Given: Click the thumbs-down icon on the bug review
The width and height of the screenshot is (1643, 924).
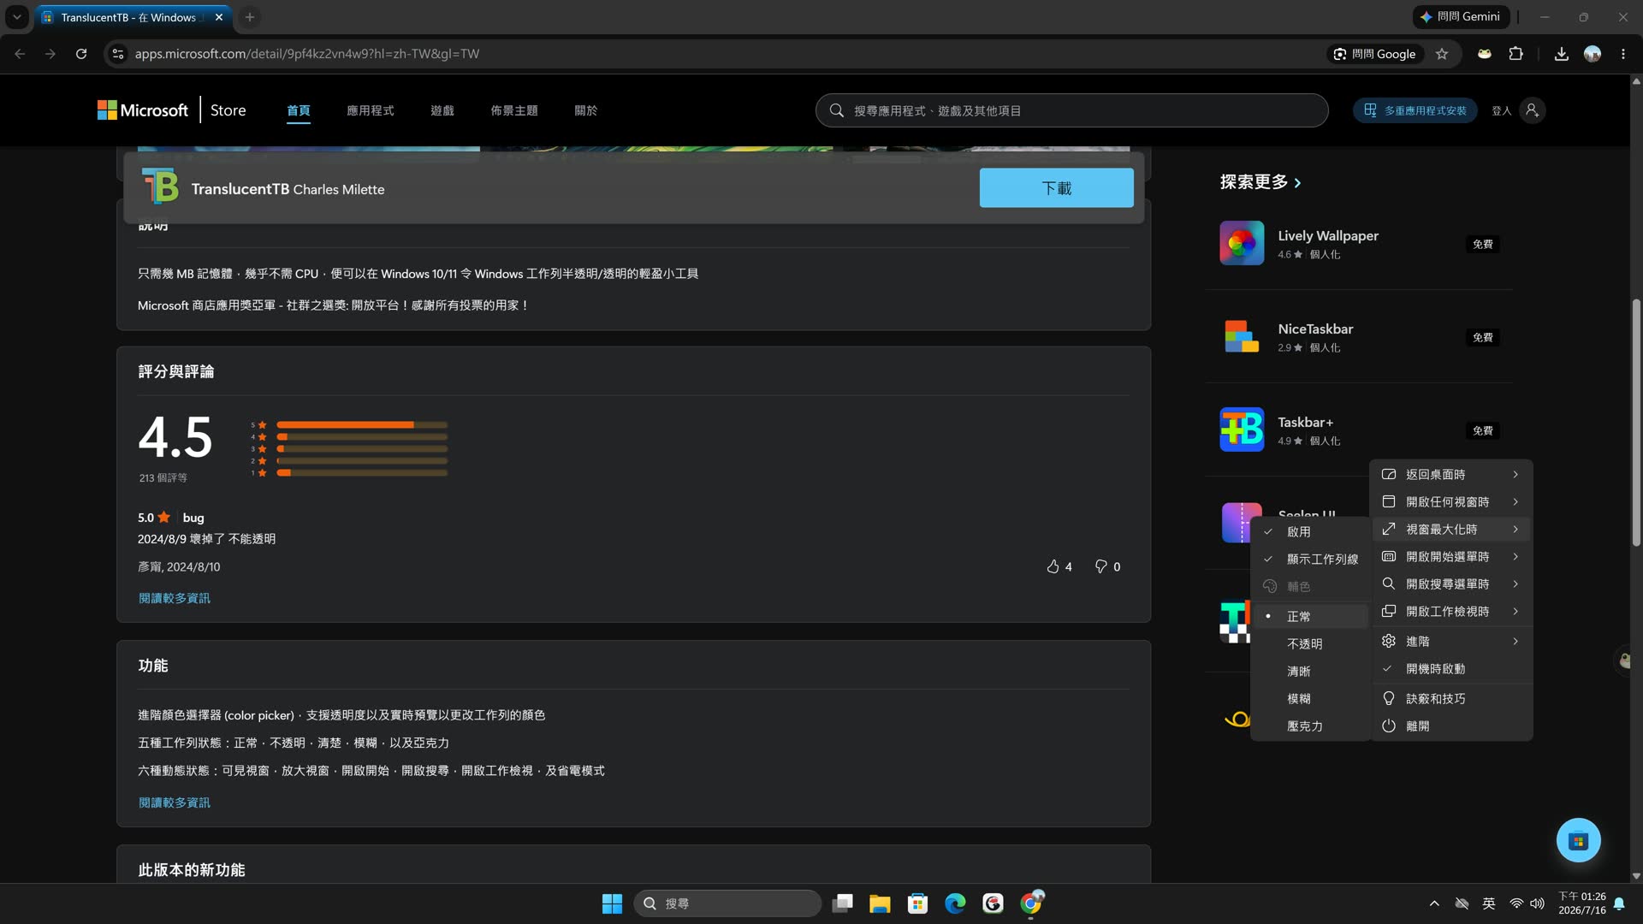Looking at the screenshot, I should (x=1100, y=566).
